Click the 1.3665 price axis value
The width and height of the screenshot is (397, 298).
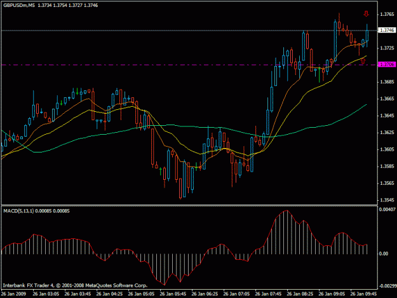(x=387, y=98)
